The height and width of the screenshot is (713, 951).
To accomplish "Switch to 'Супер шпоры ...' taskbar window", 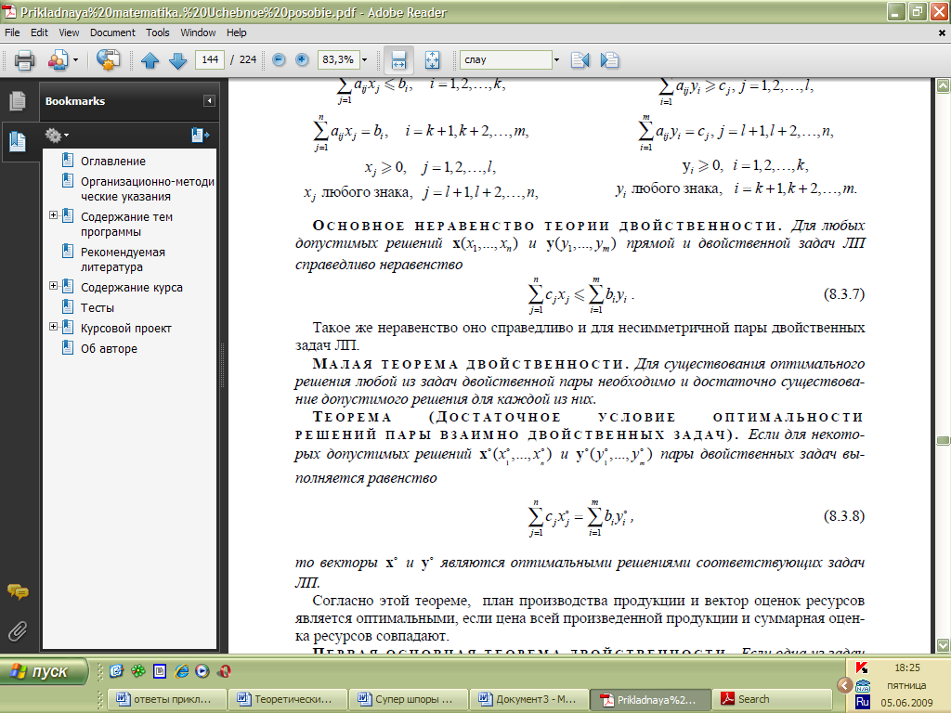I will tap(409, 699).
